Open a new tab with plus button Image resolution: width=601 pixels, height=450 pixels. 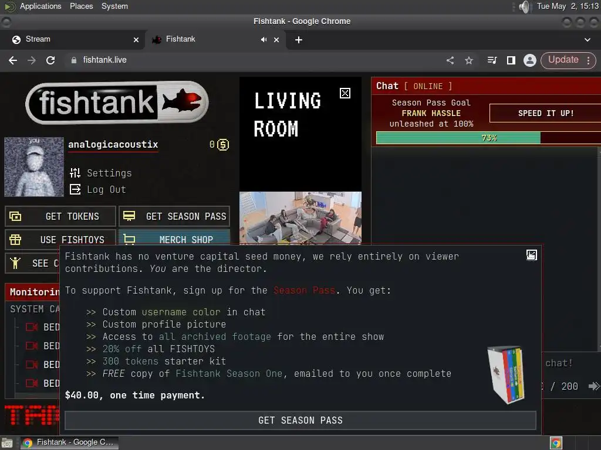pos(299,40)
